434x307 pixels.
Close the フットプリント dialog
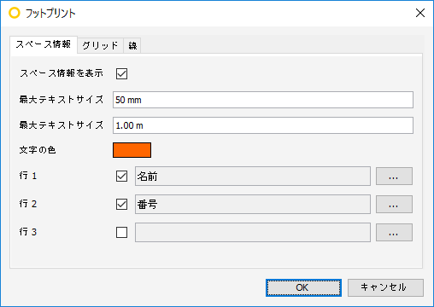(x=420, y=13)
